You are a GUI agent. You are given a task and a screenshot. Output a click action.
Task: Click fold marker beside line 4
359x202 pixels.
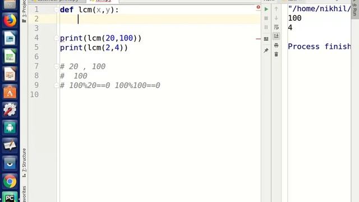pos(56,38)
